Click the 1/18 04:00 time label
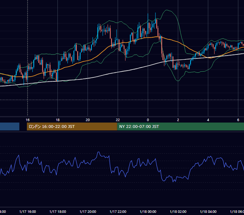 208,211
